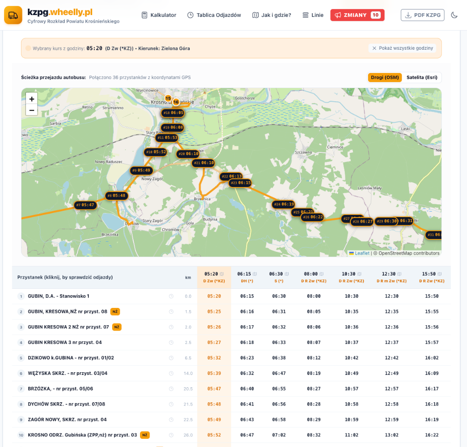Open stop BRZÓZKA nr przyst. 05/06
Screen dimensions: 467x447
60,389
